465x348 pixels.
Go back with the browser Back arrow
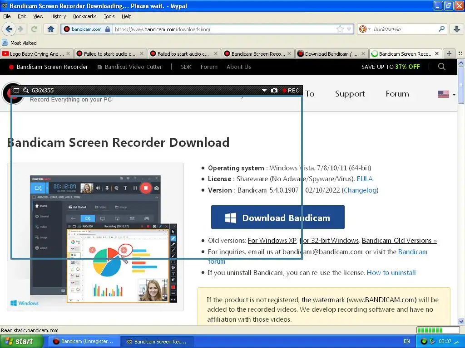pyautogui.click(x=9, y=29)
